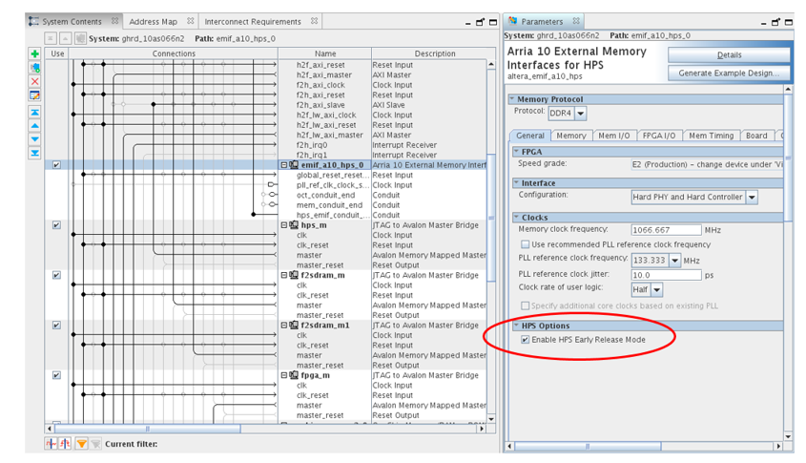Viewport: 806px width, 463px height.
Task: Click the grey clear filter funnel icon
Action: click(95, 444)
